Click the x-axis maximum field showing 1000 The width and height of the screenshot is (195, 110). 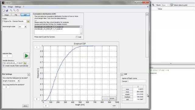click(x=114, y=106)
